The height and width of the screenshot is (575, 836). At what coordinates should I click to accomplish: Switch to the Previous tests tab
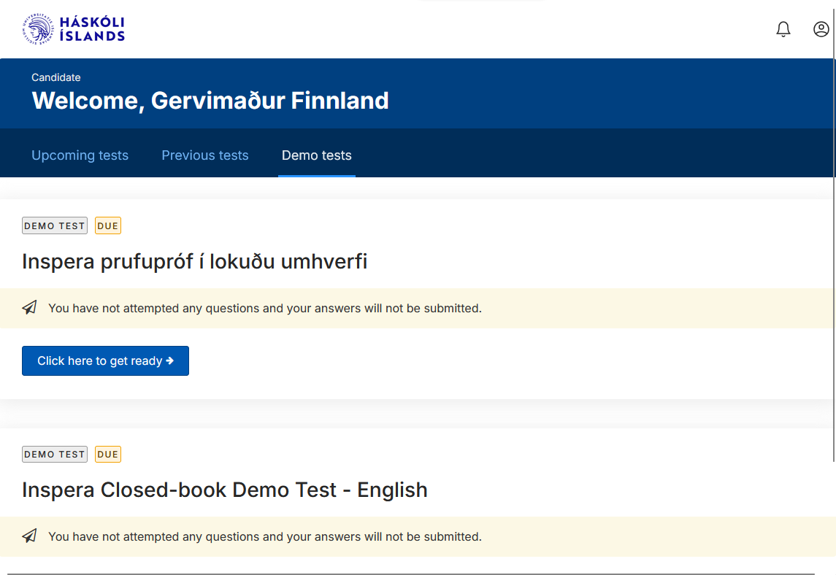[204, 155]
